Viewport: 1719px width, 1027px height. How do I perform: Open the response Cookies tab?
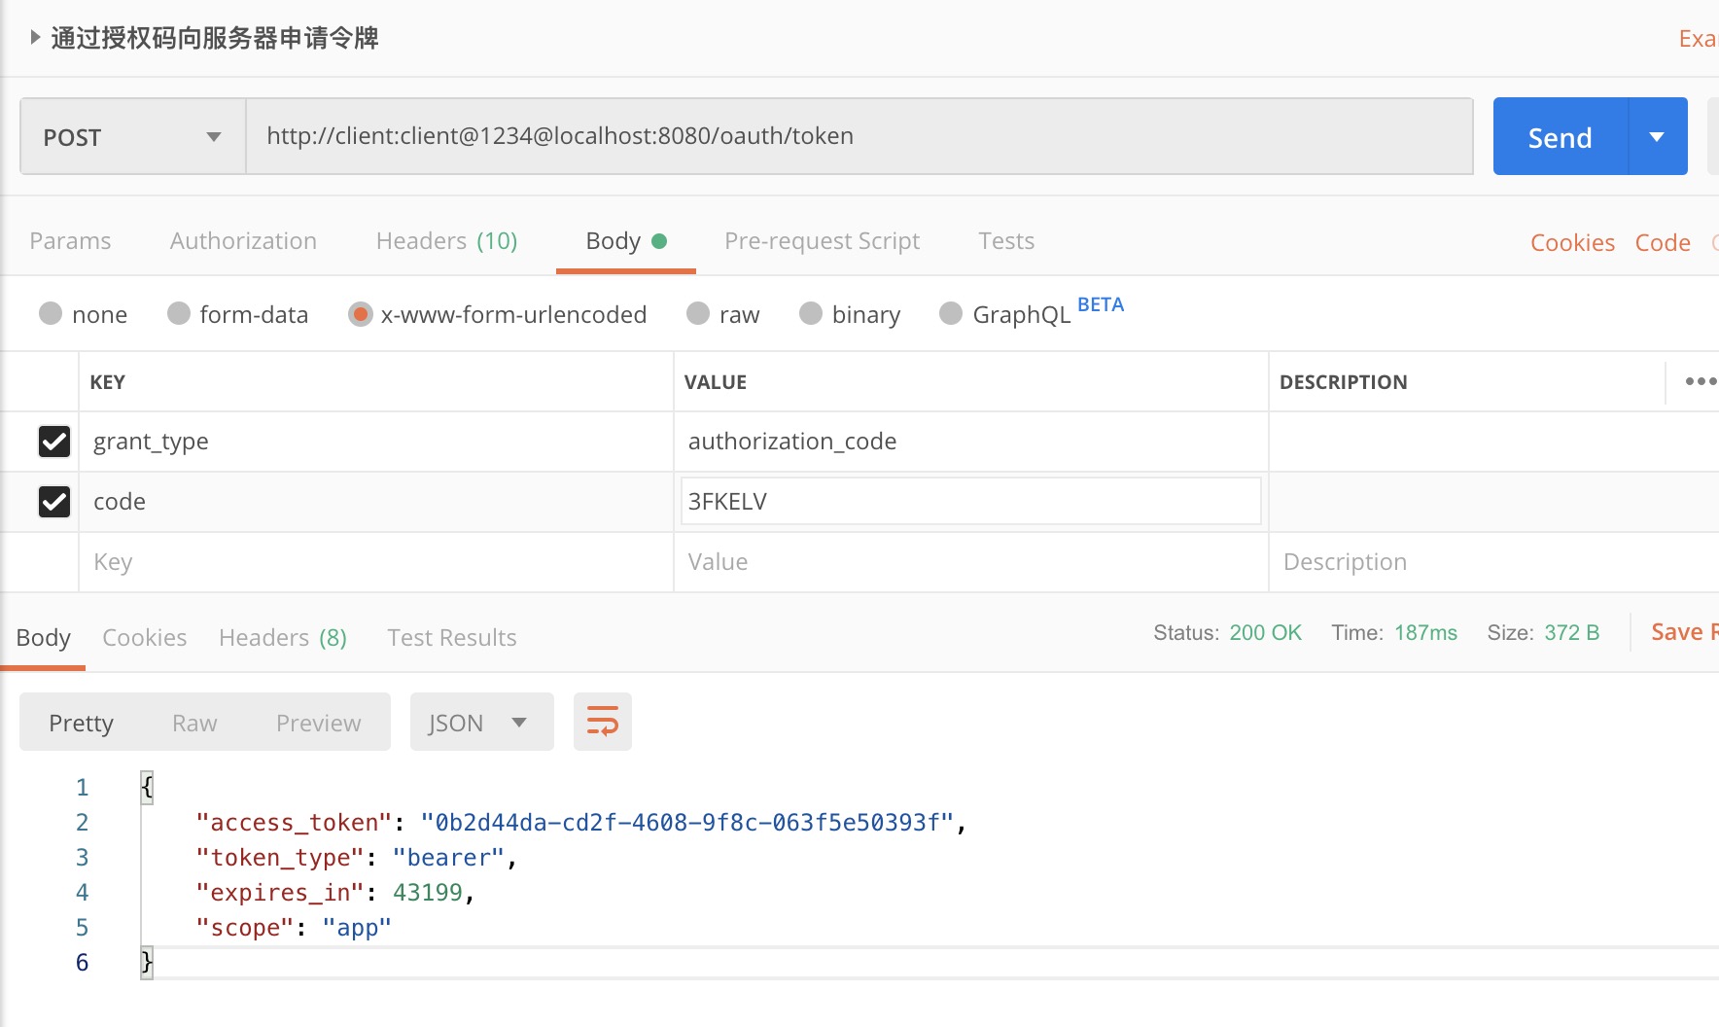pyautogui.click(x=144, y=637)
